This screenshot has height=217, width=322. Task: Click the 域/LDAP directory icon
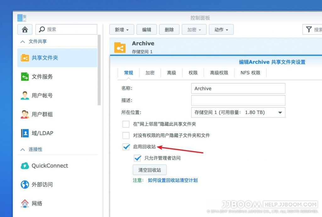(25, 133)
